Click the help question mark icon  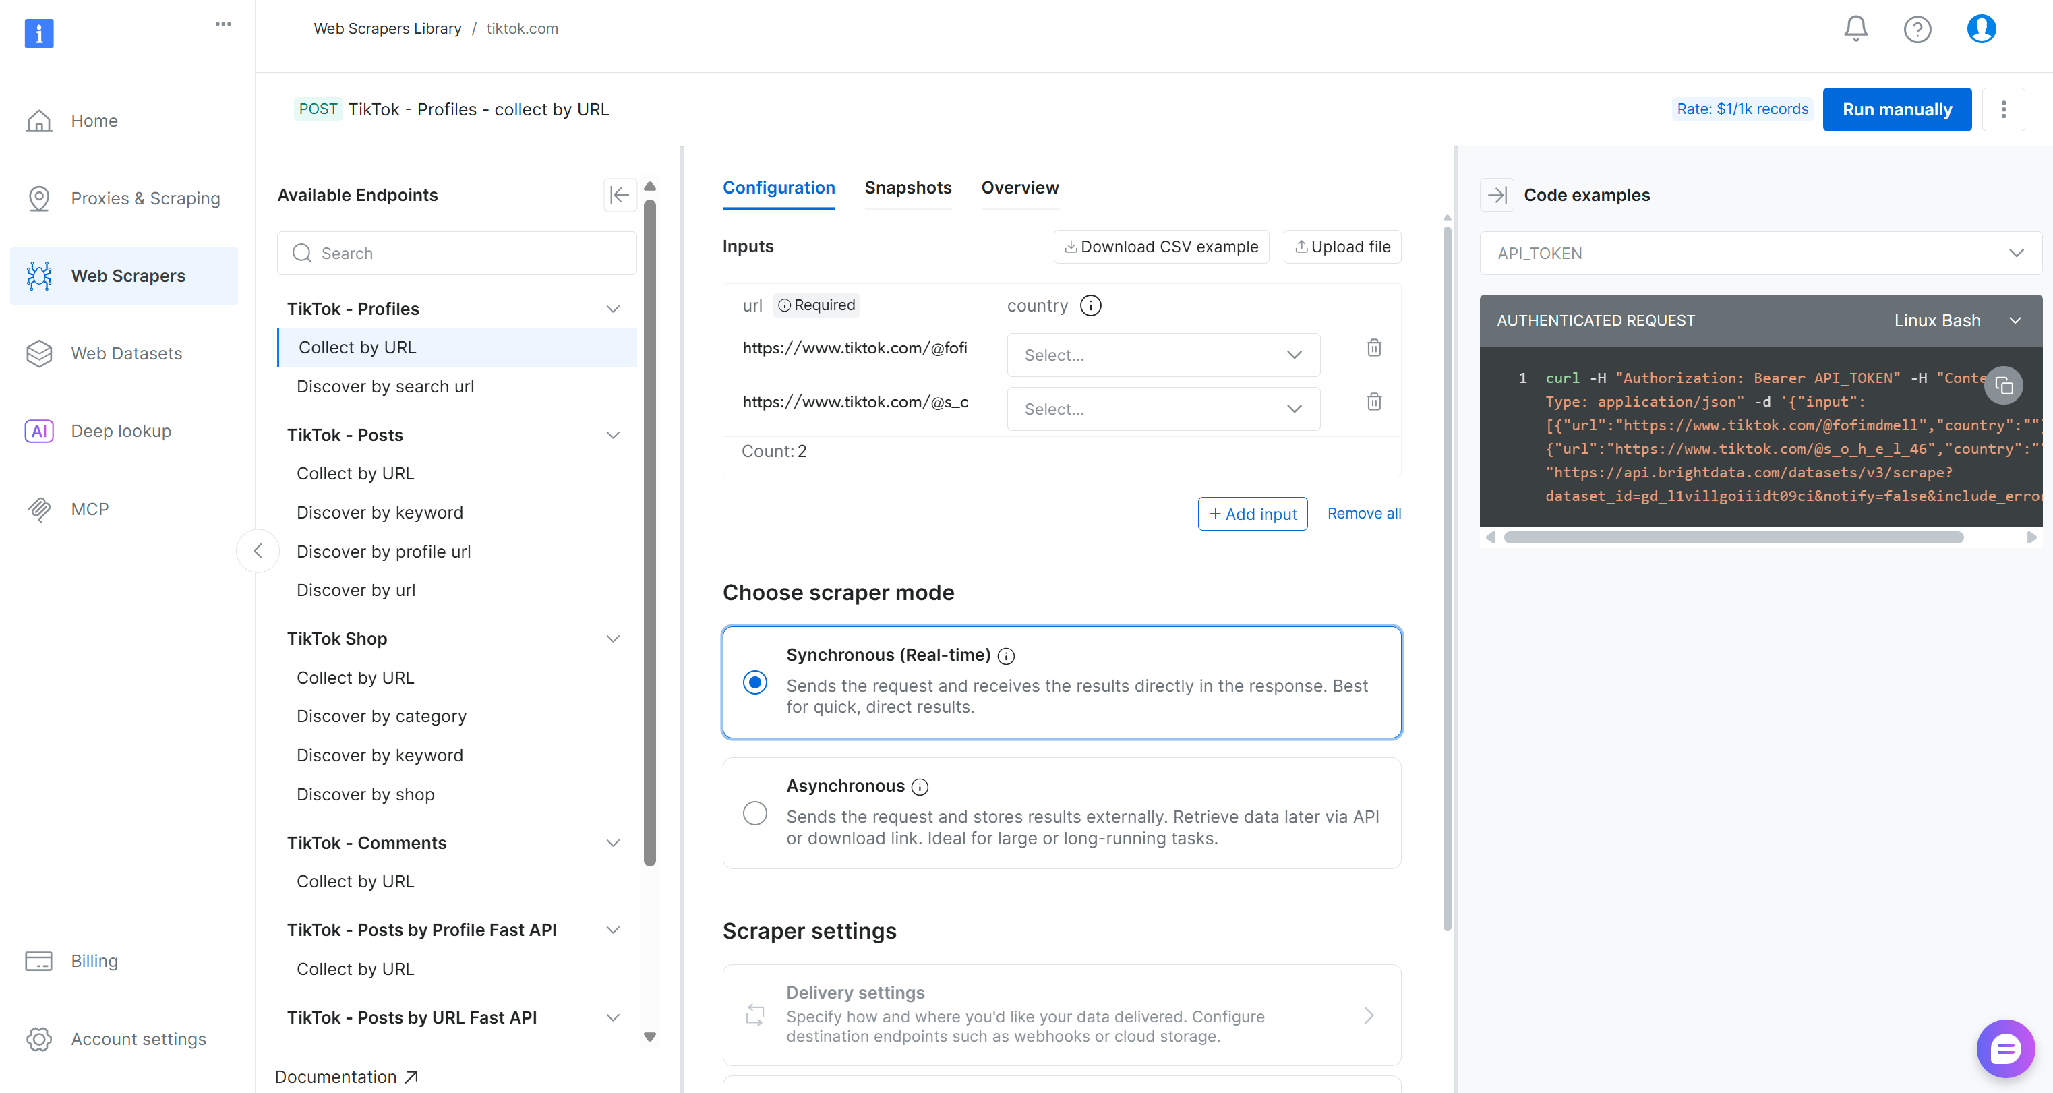(x=1917, y=30)
